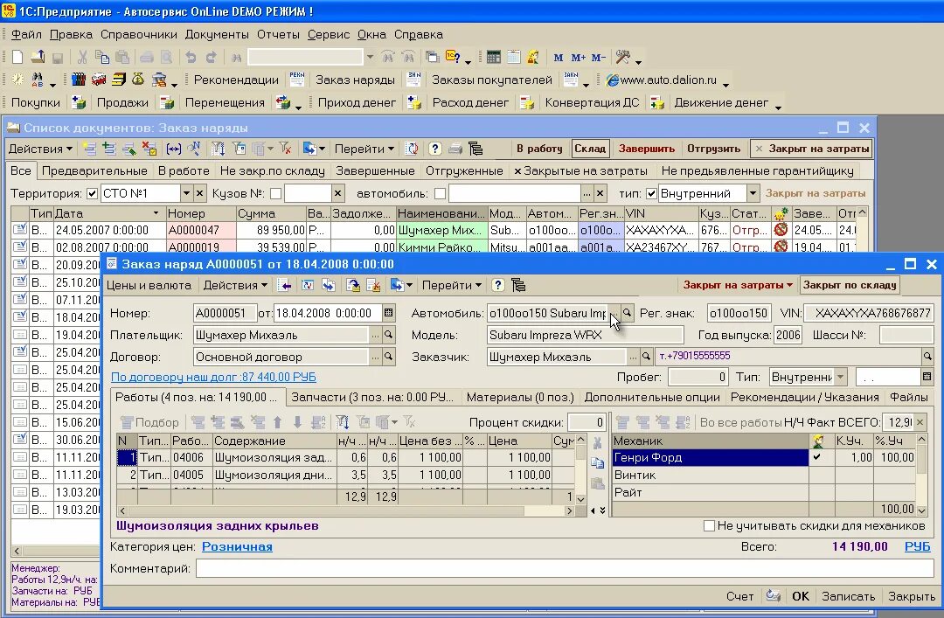Toggle the тип filter checkbox

point(651,193)
